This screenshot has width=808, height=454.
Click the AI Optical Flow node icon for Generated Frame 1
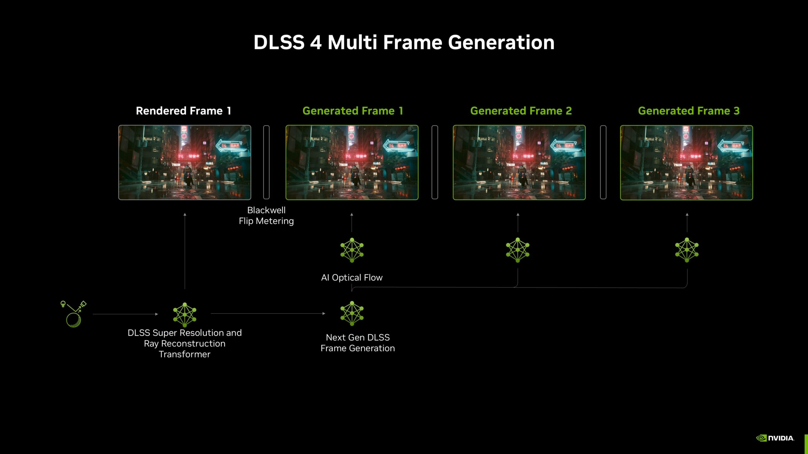(x=352, y=250)
